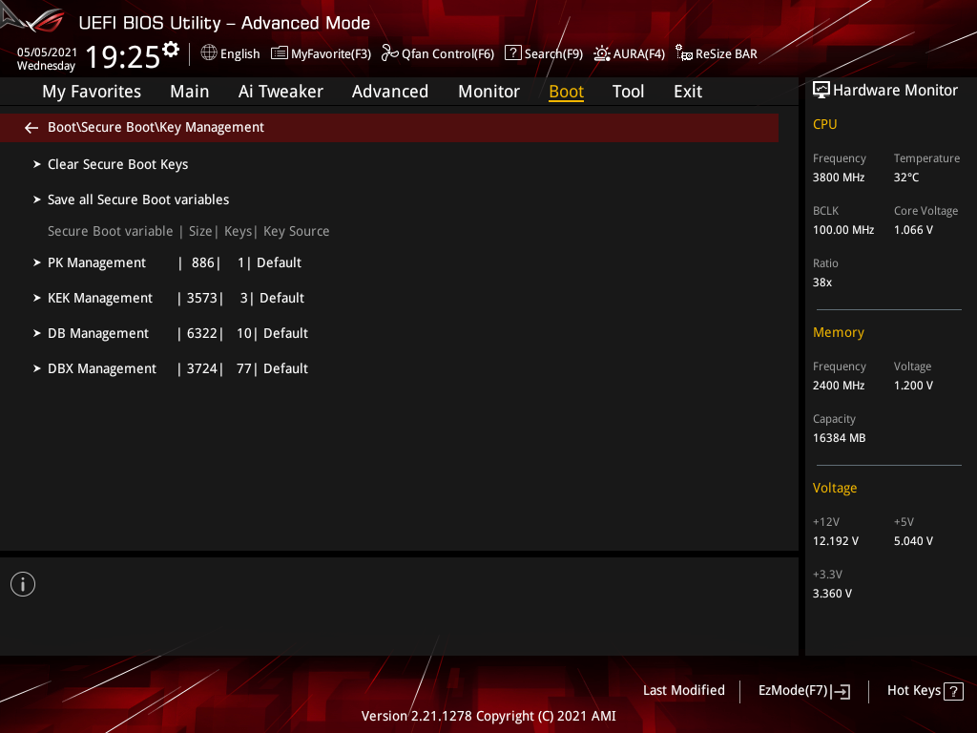Click the Boot\Secure Boot\Key Management breadcrumb
Screen dimensions: 977x733
point(156,128)
